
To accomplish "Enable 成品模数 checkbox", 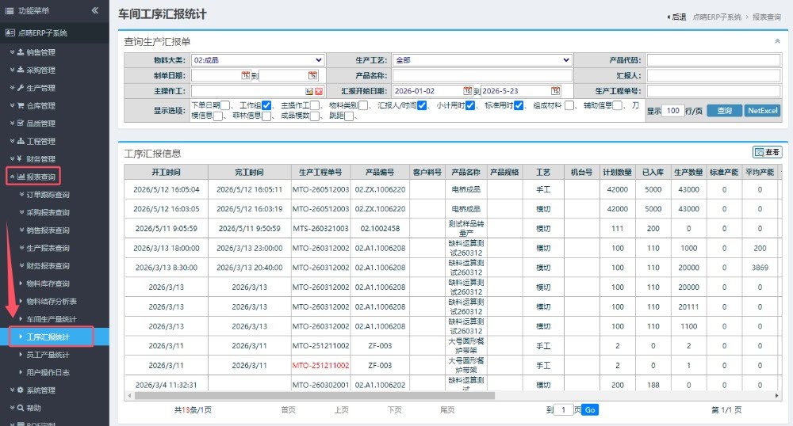I will pos(315,116).
